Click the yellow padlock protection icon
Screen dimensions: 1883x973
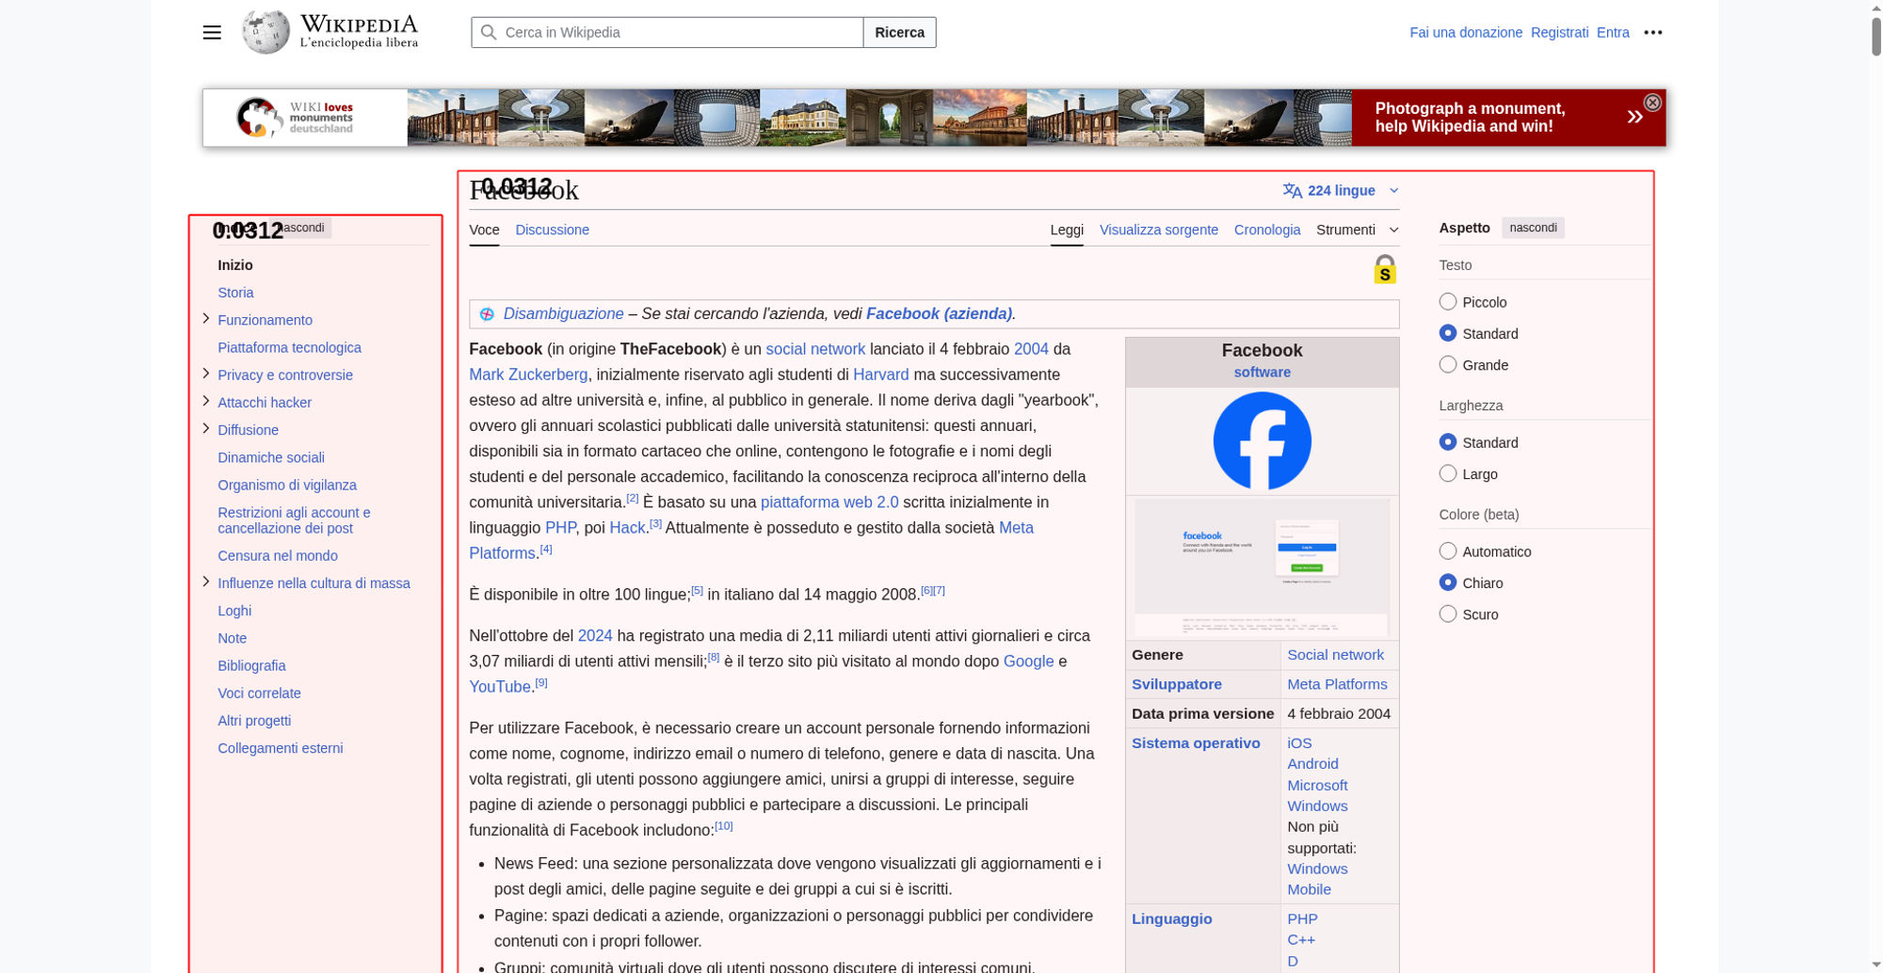pyautogui.click(x=1384, y=269)
